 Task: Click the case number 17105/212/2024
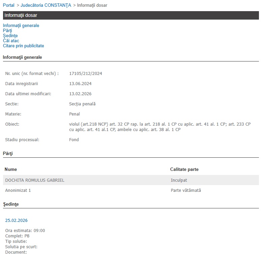[86, 74]
